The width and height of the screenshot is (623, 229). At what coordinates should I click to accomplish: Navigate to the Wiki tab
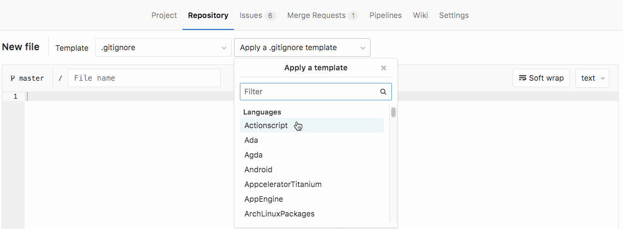(420, 15)
